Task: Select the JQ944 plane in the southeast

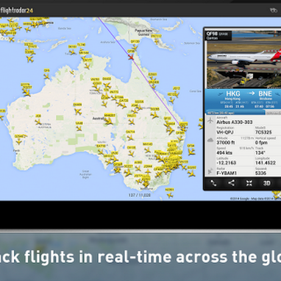Action: [148, 171]
